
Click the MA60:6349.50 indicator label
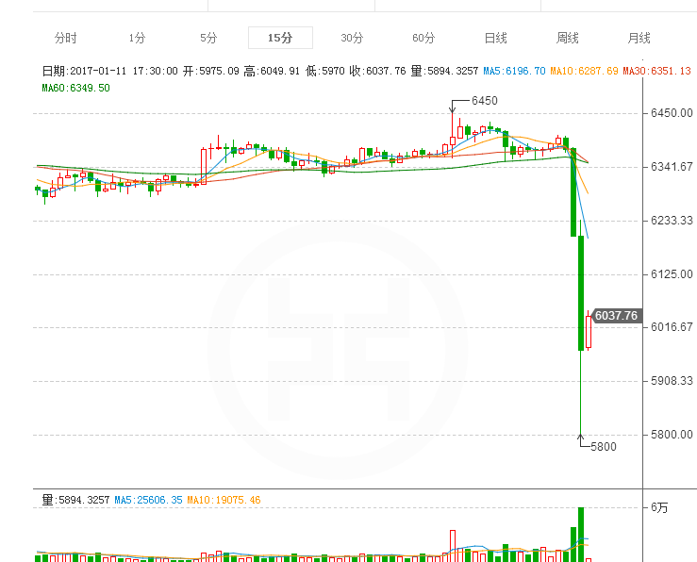[x=75, y=88]
